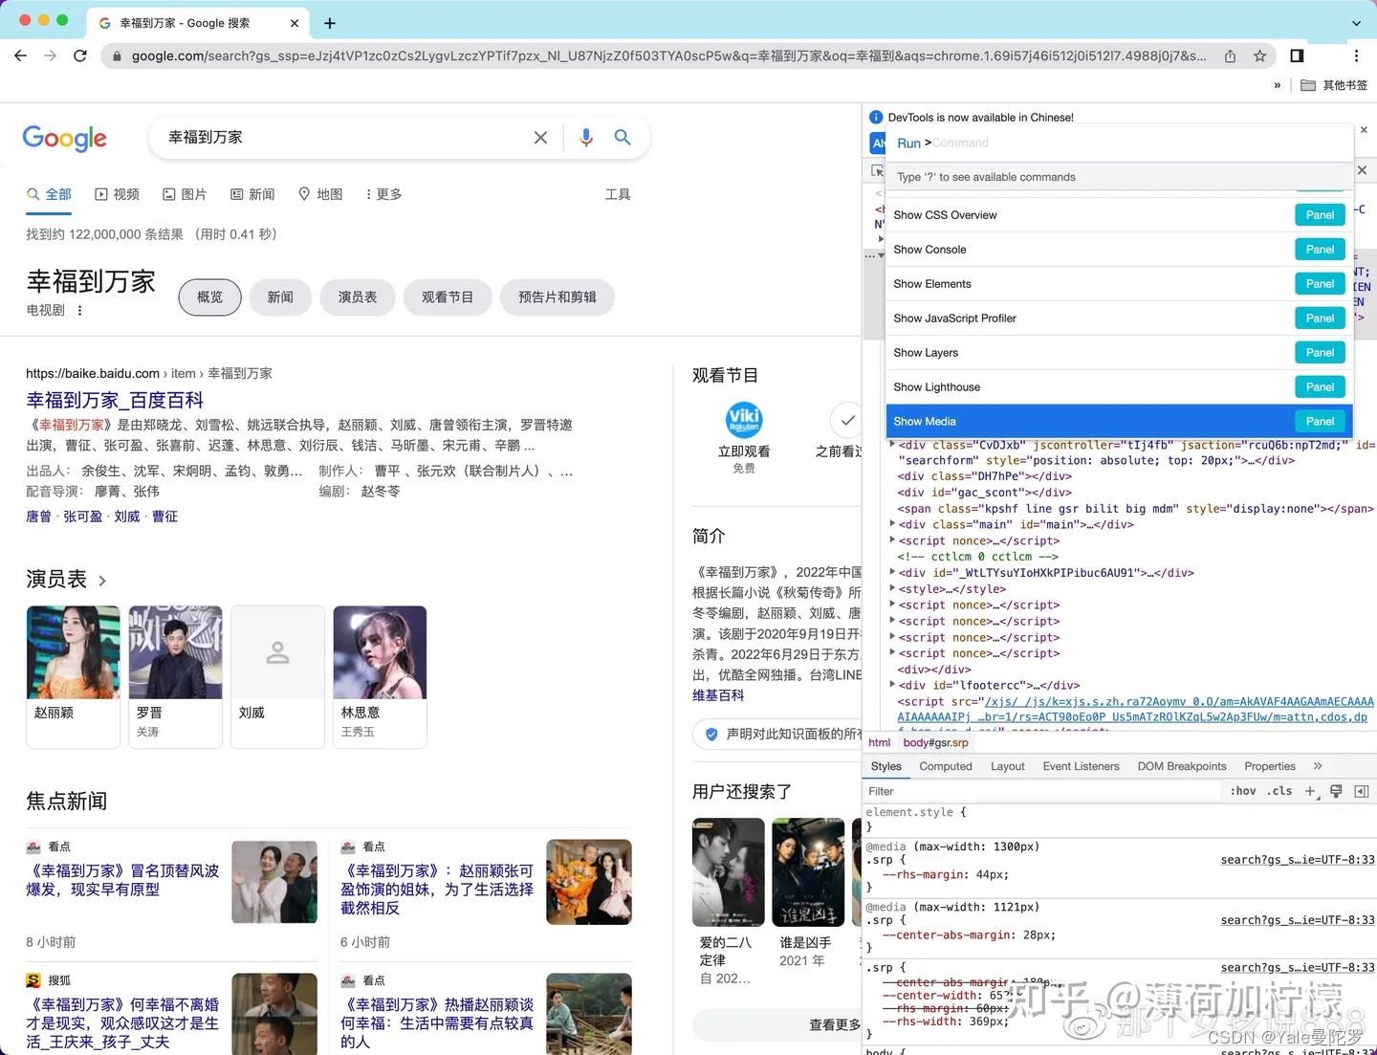Activate DevTools inspect element icon
Image resolution: width=1377 pixels, height=1055 pixels.
pyautogui.click(x=877, y=170)
